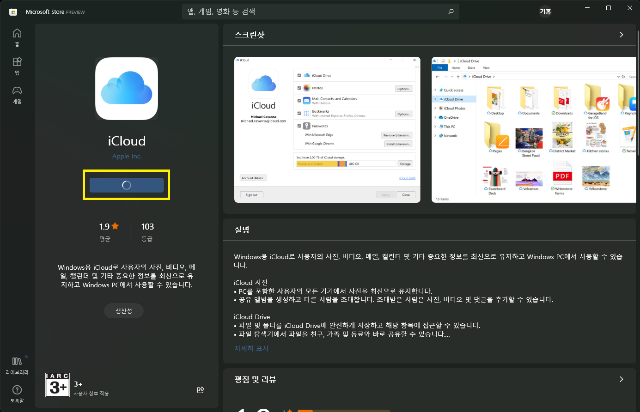Viewport: 640px width, 412px height.
Task: Click the share icon under app details
Action: click(201, 390)
